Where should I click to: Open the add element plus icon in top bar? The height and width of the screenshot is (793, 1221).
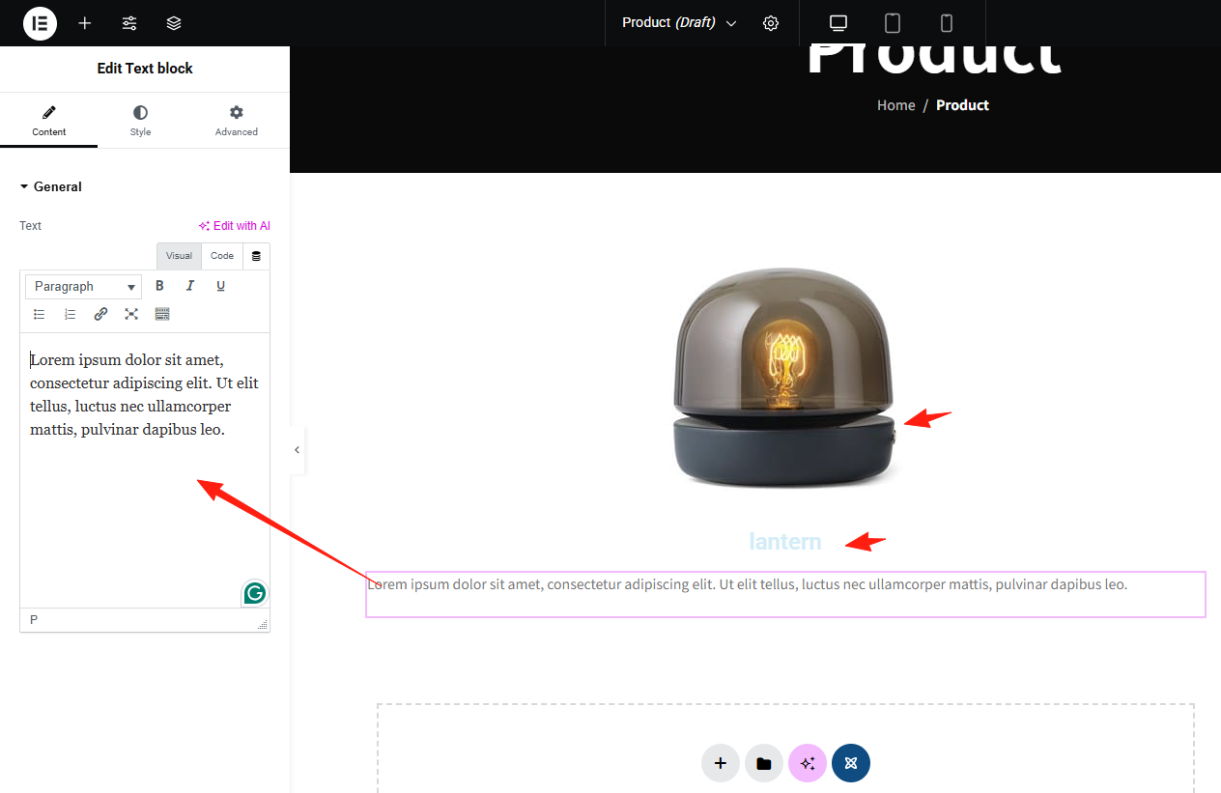point(85,23)
